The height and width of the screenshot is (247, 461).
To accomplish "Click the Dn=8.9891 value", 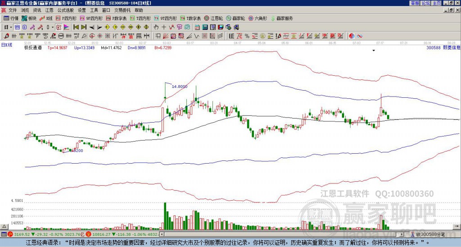I will (x=137, y=47).
